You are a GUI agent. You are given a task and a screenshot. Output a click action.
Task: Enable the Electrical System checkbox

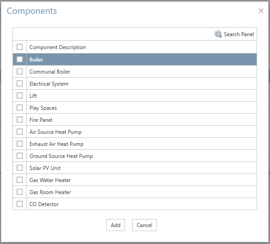20,83
